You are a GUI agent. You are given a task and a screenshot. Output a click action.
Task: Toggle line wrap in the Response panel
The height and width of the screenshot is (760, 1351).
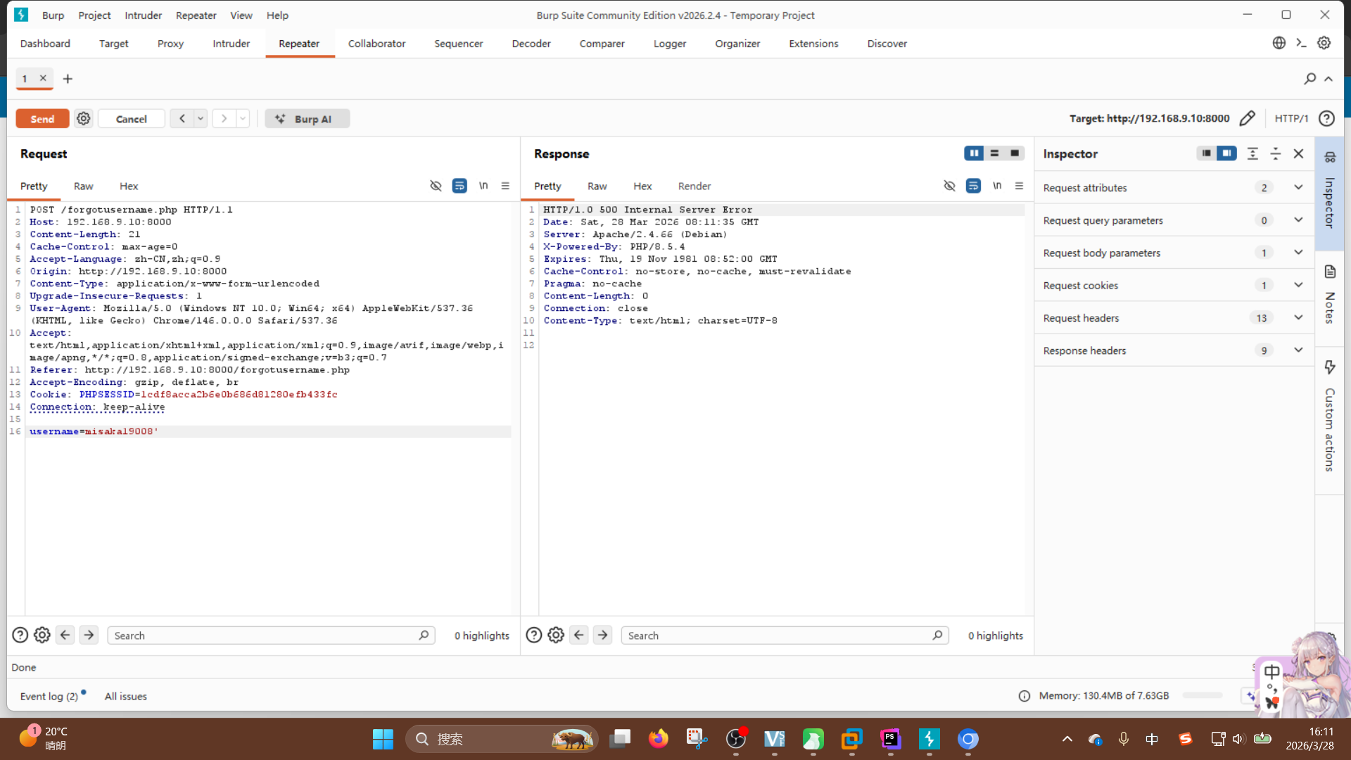(973, 186)
